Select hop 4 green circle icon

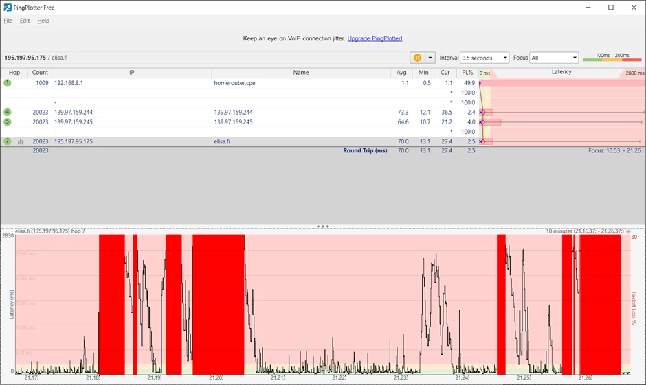coord(8,112)
